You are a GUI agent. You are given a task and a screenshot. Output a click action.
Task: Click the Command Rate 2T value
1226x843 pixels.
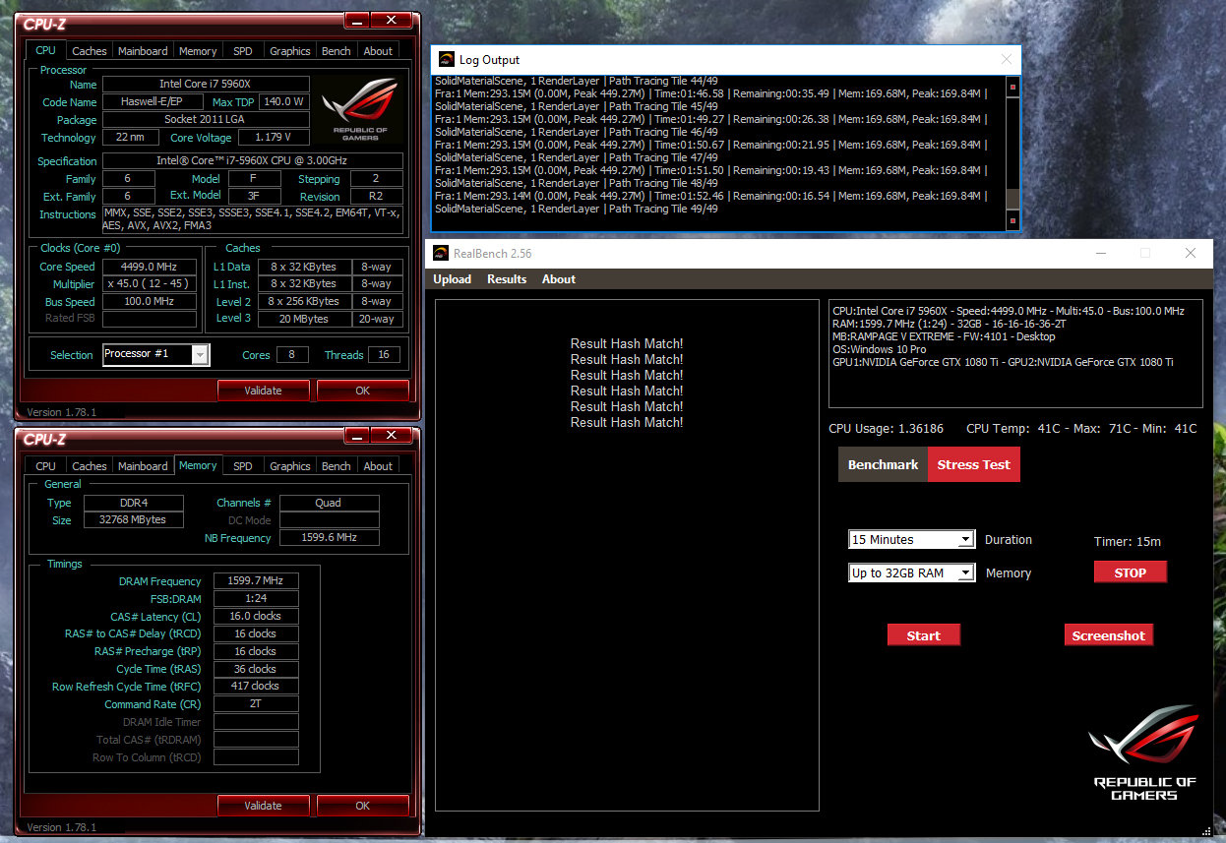[256, 704]
